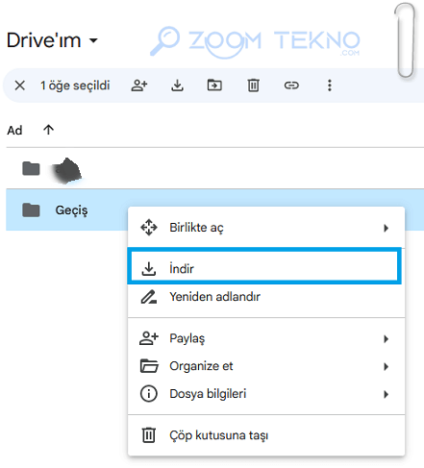Click the trash icon in selection toolbar
The width and height of the screenshot is (424, 468).
(x=253, y=86)
